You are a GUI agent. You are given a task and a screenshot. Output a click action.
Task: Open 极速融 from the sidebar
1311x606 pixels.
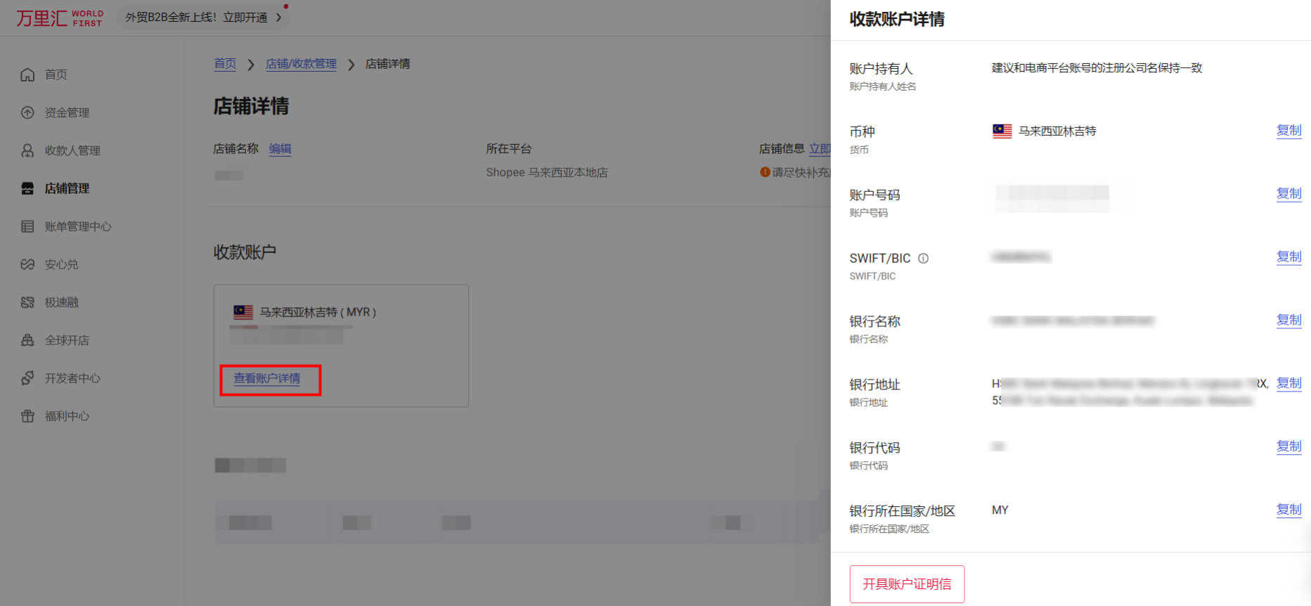pos(61,302)
